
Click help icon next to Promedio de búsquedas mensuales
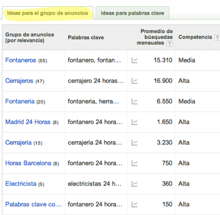click(169, 43)
